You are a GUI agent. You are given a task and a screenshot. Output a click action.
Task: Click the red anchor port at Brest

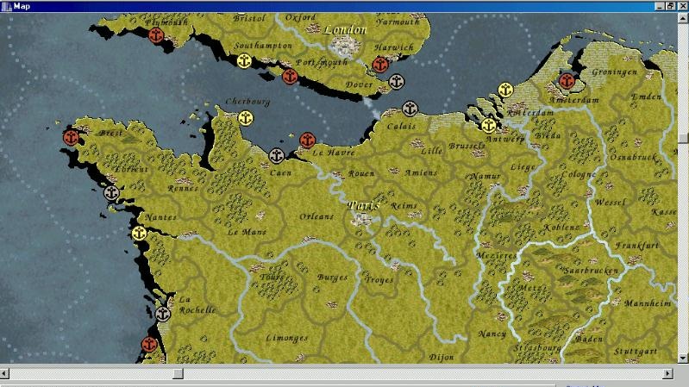tap(72, 136)
